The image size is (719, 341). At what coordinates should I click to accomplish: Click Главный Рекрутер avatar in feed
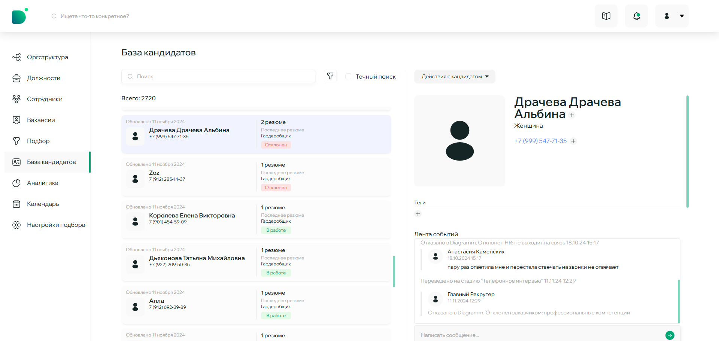click(436, 299)
